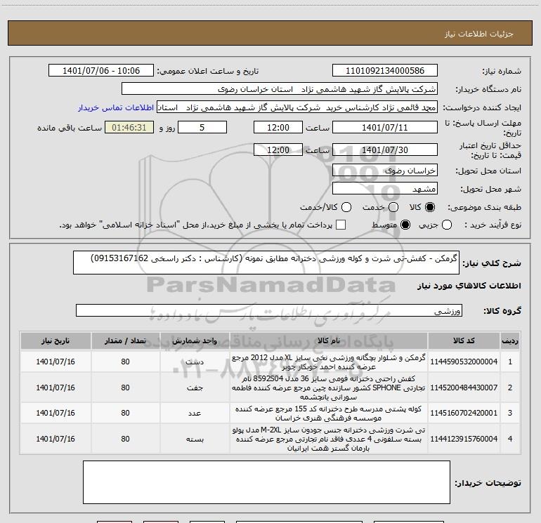This screenshot has width=541, height=523.
Task: Click the response deadline date 1401/07/11
Action: pyautogui.click(x=384, y=128)
